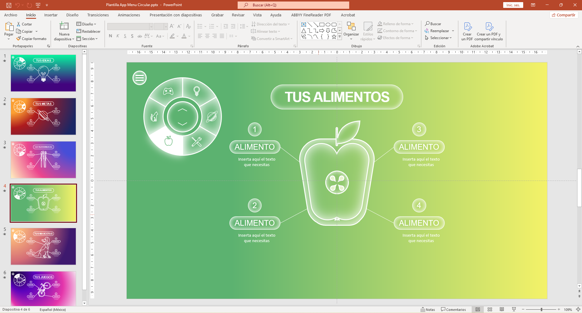Click the Crear un PDF icon

pos(467,27)
